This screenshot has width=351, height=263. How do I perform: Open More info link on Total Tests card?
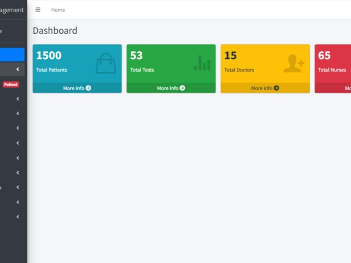pyautogui.click(x=171, y=88)
